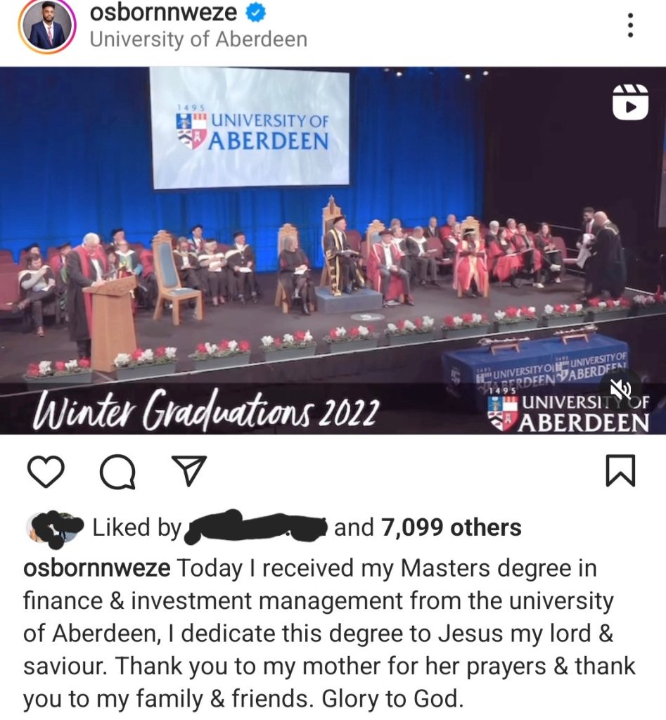The width and height of the screenshot is (666, 720).
Task: Open comments with the speech bubble icon
Action: 118,470
